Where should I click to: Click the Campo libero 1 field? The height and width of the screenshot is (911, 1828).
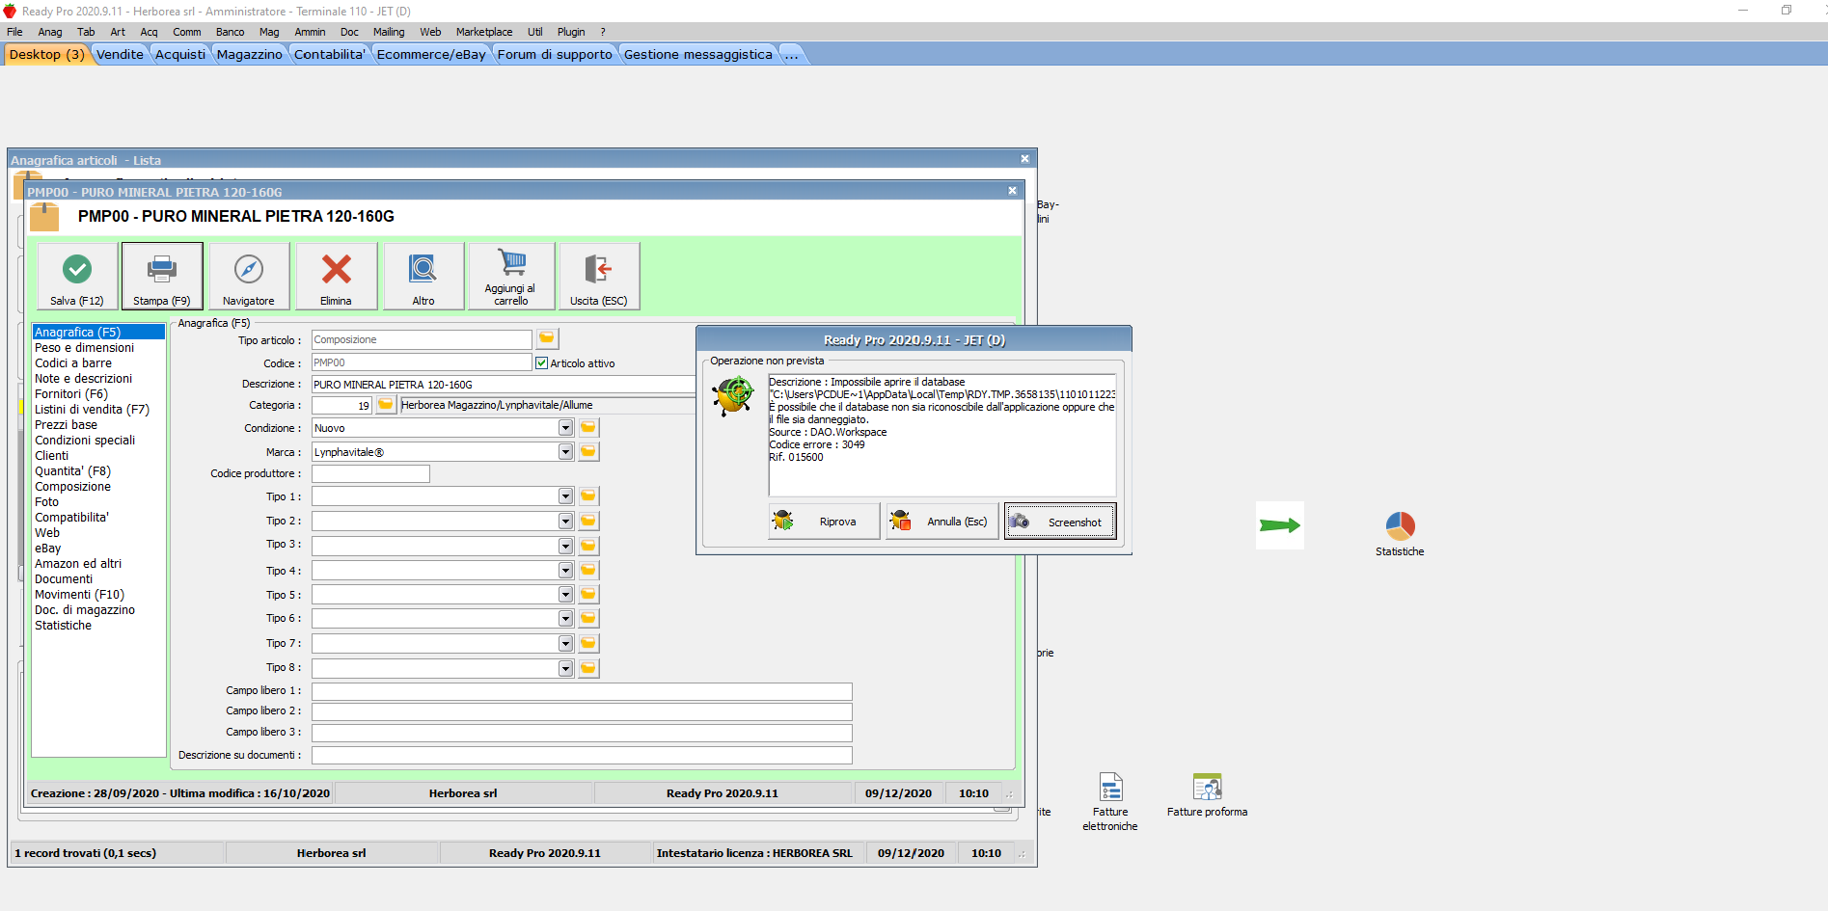582,691
